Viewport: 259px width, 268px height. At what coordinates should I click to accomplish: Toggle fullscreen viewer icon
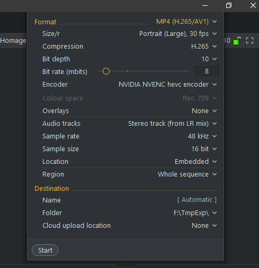pos(249,41)
